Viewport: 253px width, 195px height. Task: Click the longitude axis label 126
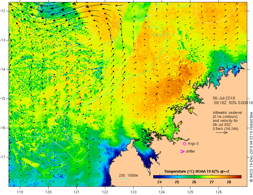pyautogui.click(x=218, y=192)
